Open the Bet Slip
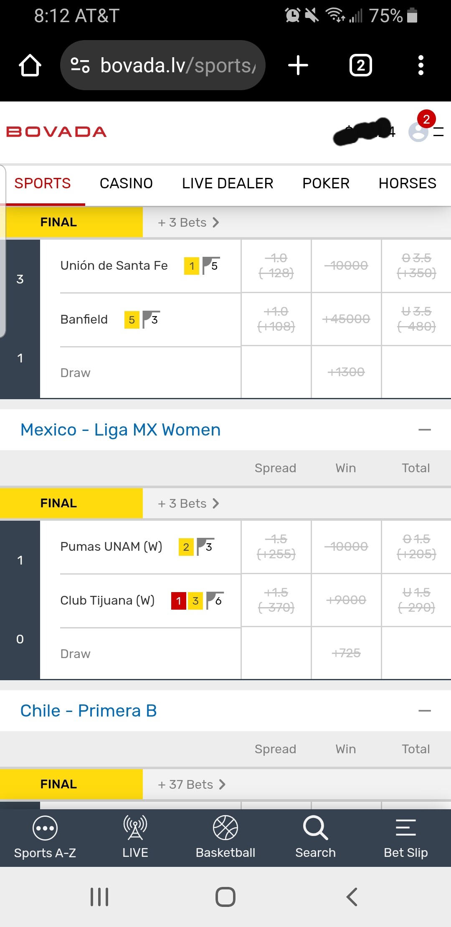The image size is (451, 927). [406, 837]
